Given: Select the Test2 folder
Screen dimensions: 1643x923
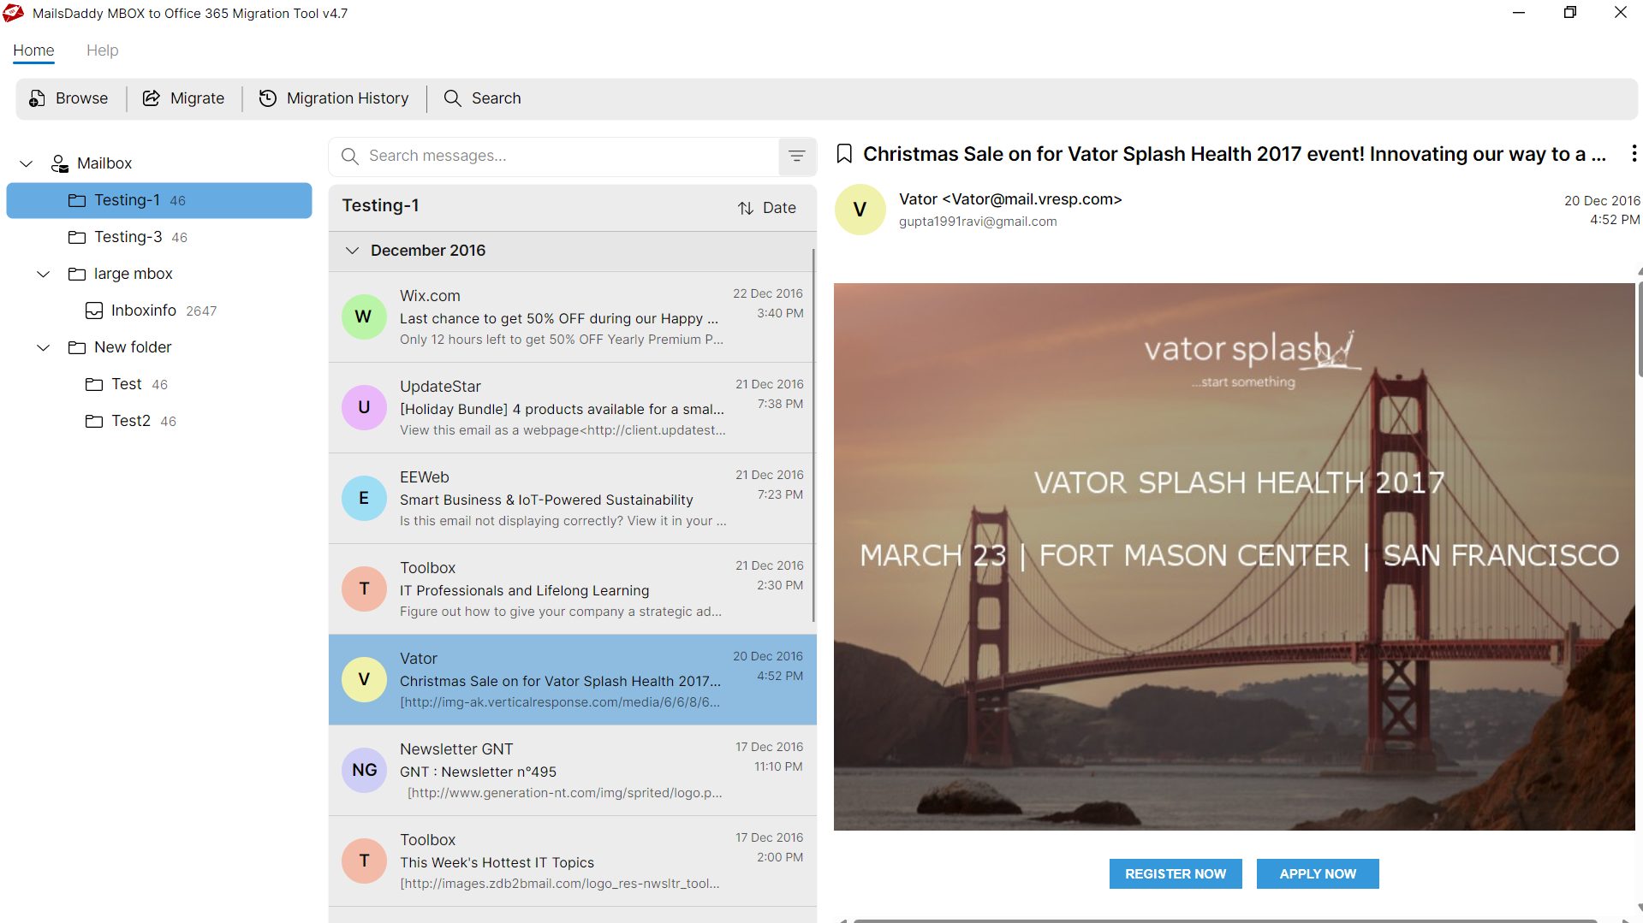Looking at the screenshot, I should [x=131, y=421].
